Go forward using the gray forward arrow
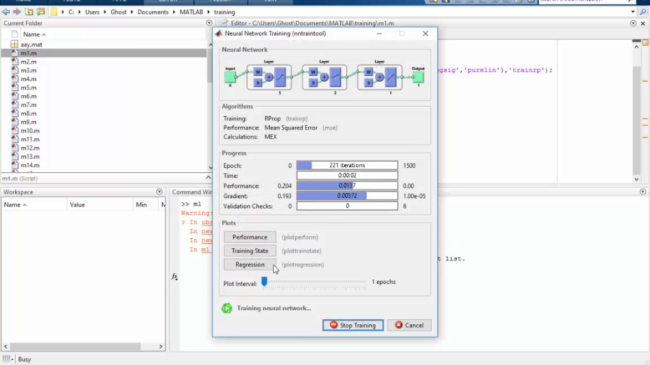650x365 pixels. click(17, 12)
